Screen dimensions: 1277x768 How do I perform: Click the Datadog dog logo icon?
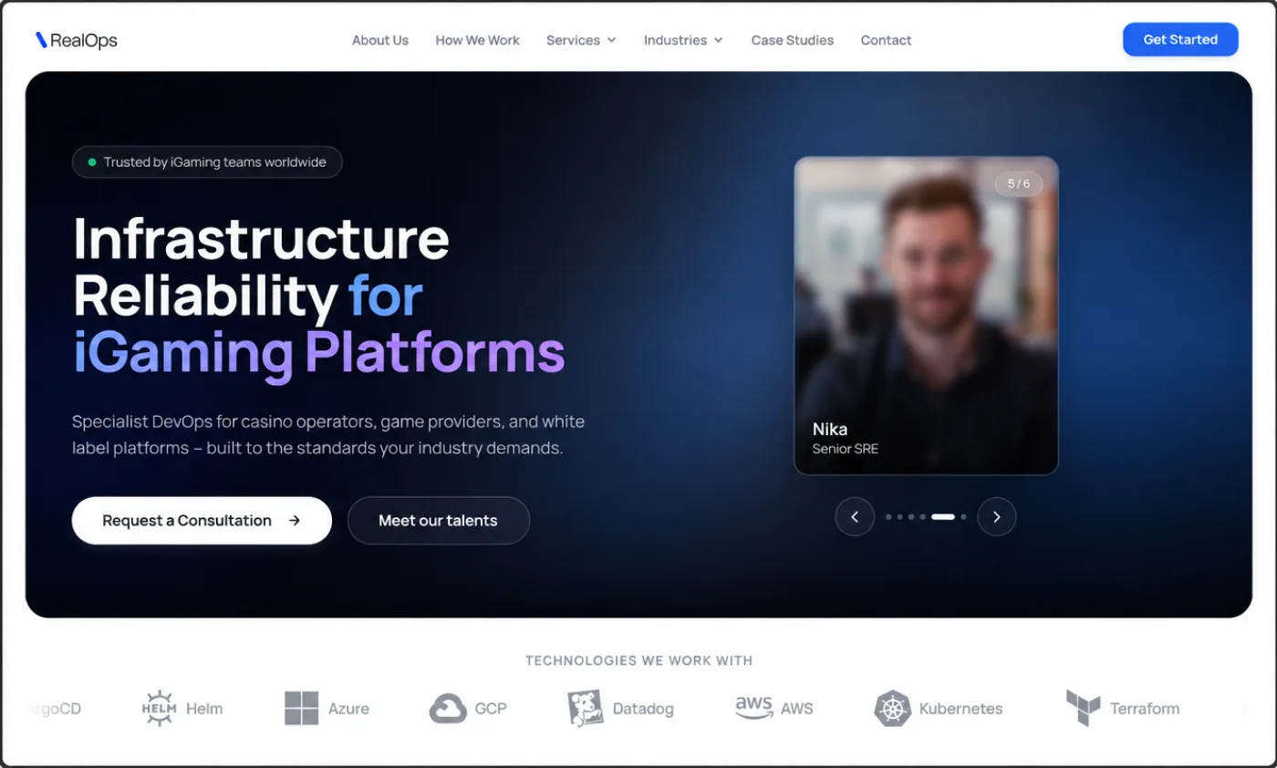pyautogui.click(x=585, y=709)
